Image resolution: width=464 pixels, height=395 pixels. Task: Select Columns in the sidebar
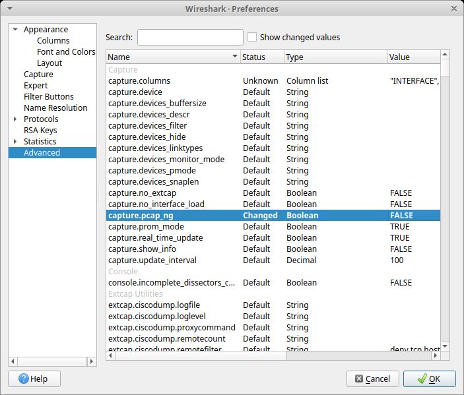tap(53, 40)
